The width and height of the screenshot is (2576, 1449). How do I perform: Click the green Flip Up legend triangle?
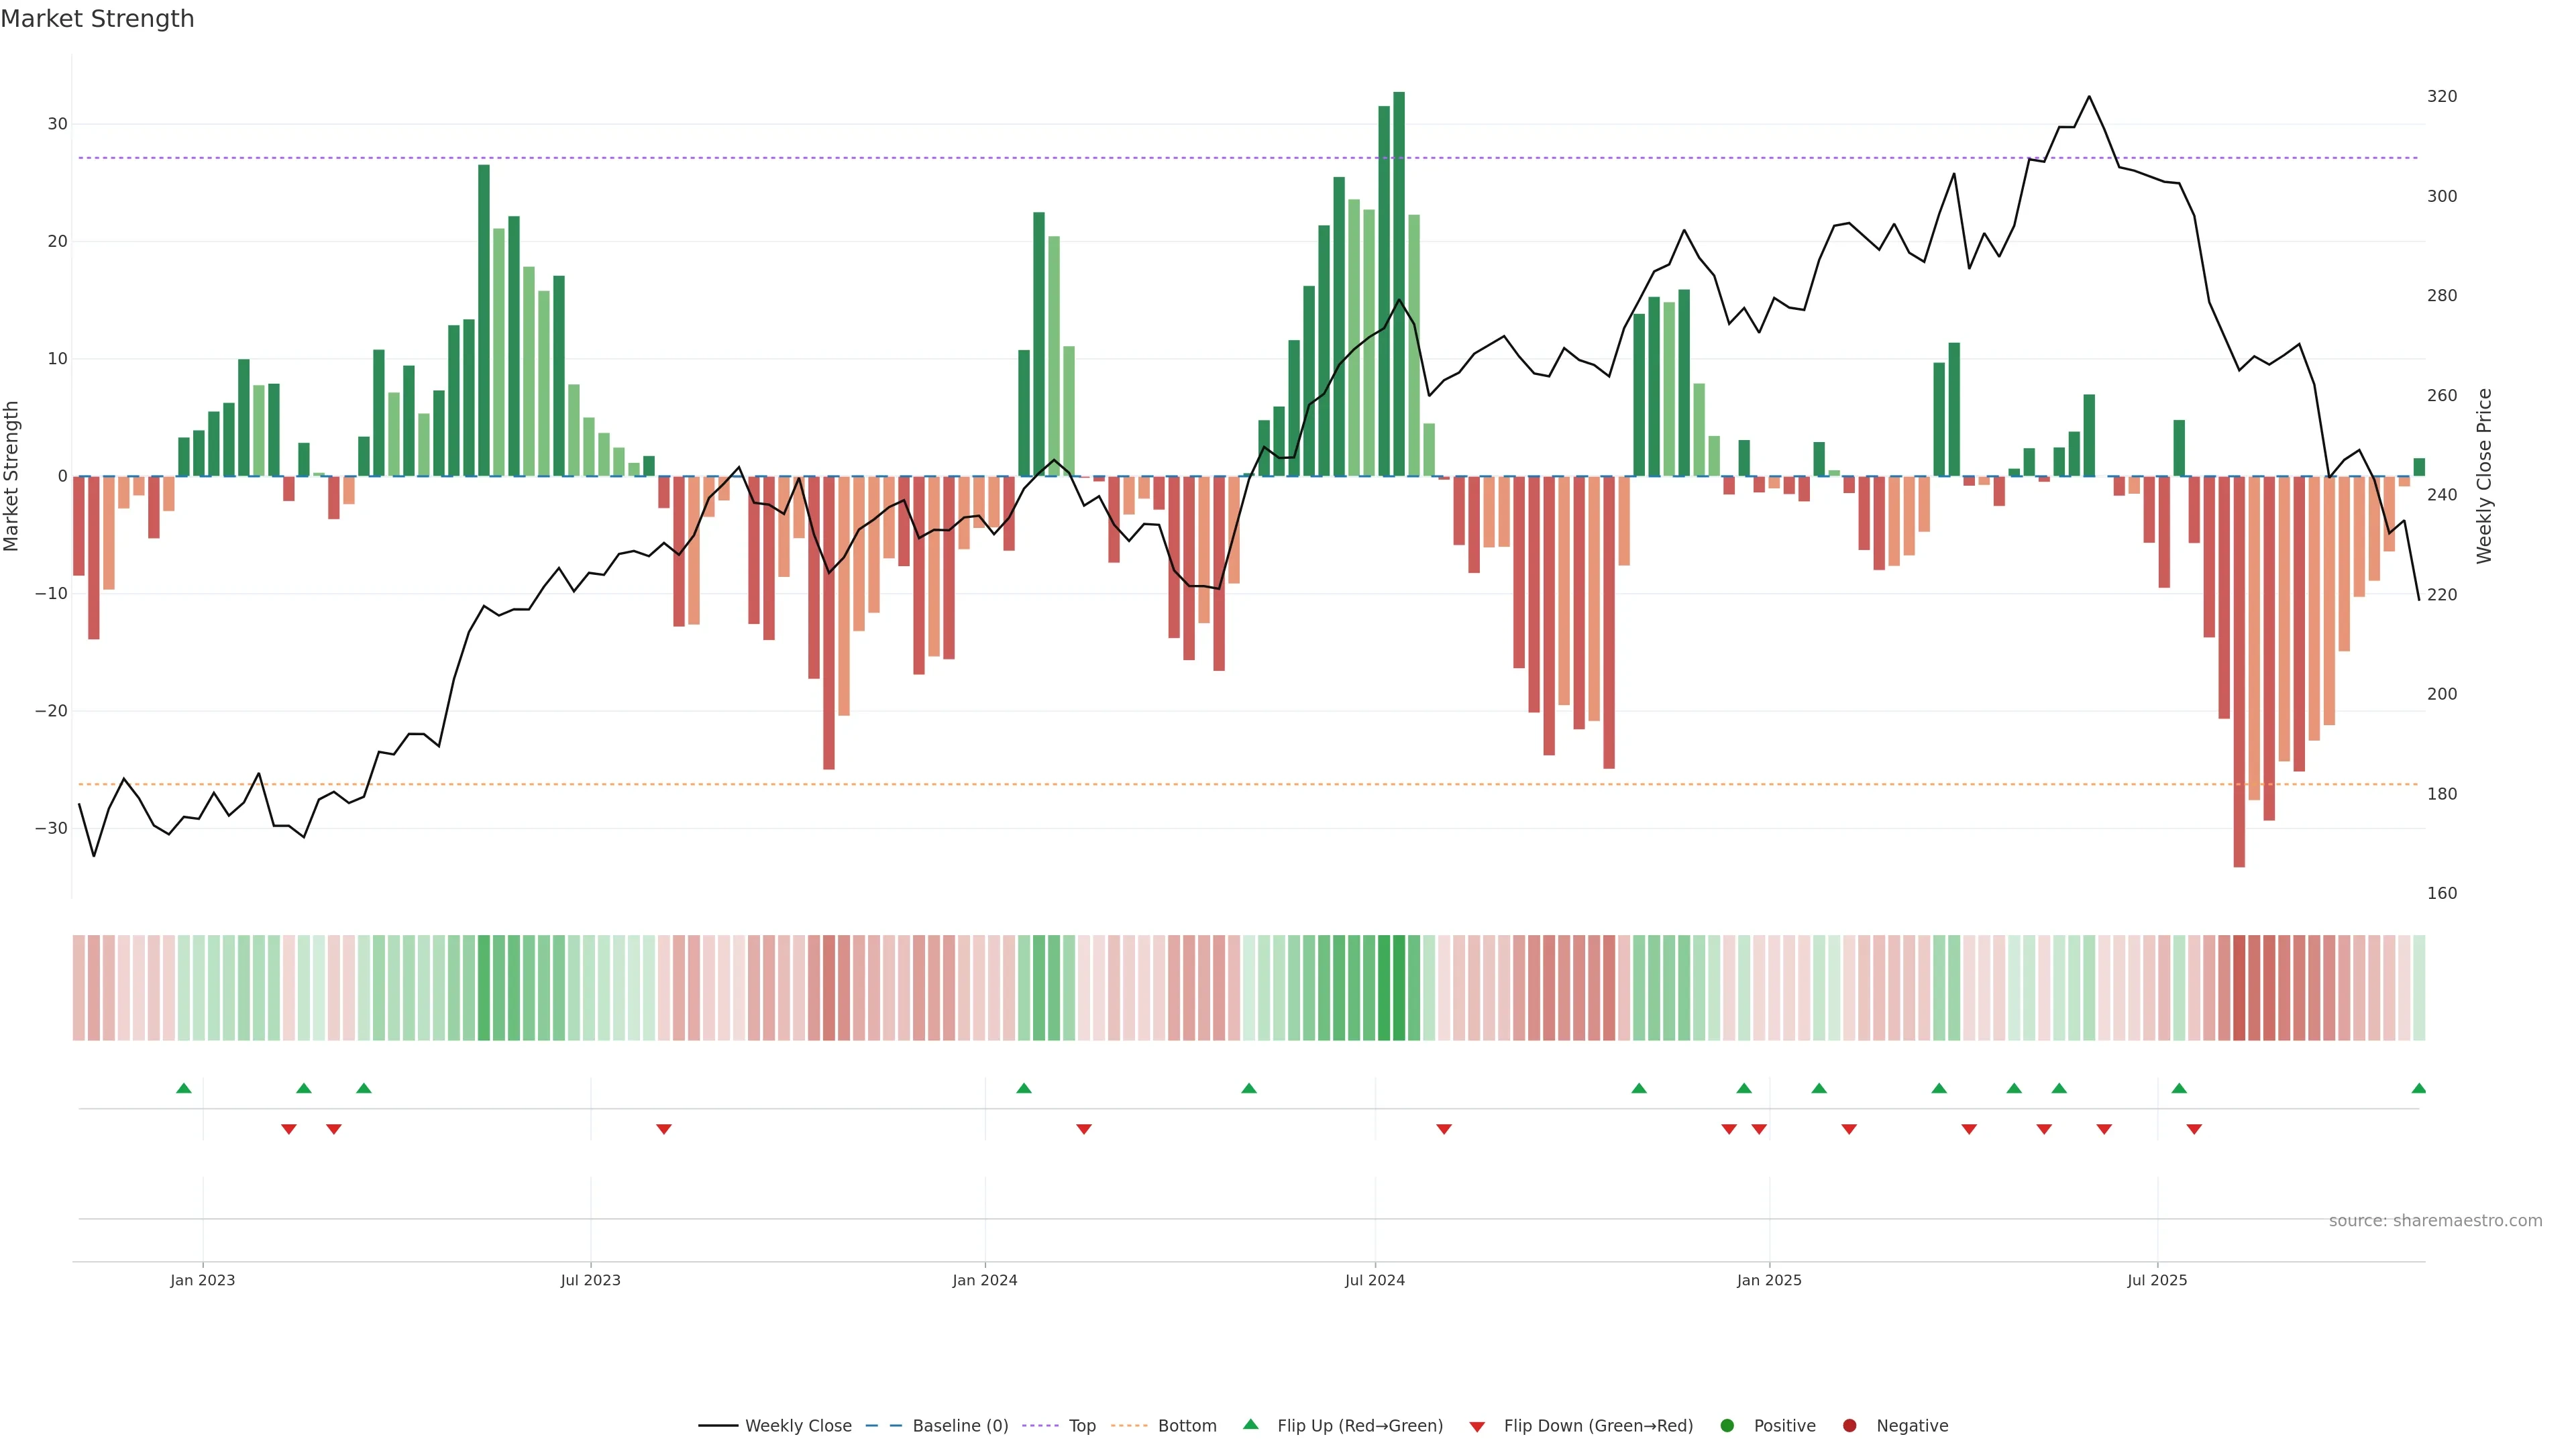coord(1250,1425)
